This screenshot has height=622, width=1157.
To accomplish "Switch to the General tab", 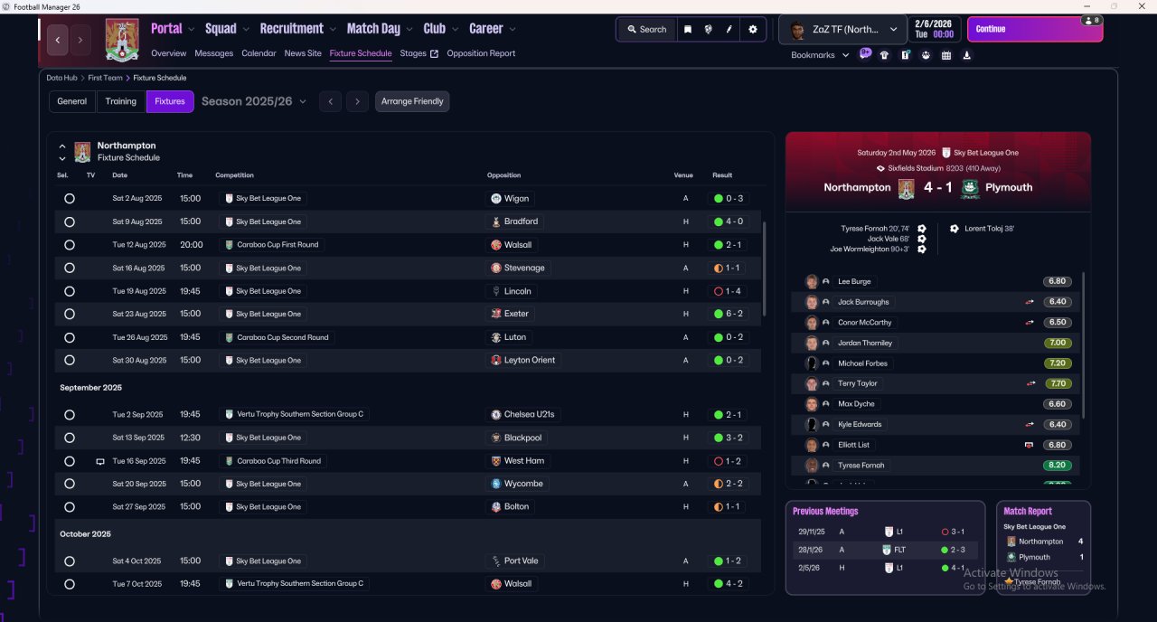I will click(72, 101).
